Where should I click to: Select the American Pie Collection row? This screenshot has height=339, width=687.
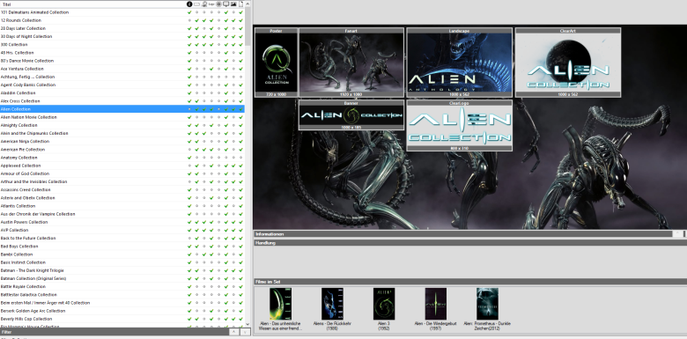[x=122, y=150]
